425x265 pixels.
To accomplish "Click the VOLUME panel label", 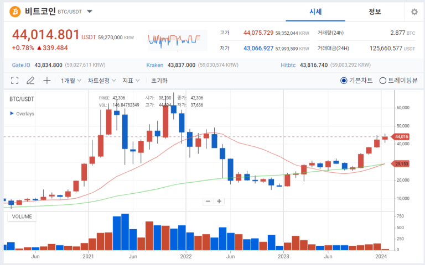I will pyautogui.click(x=22, y=216).
